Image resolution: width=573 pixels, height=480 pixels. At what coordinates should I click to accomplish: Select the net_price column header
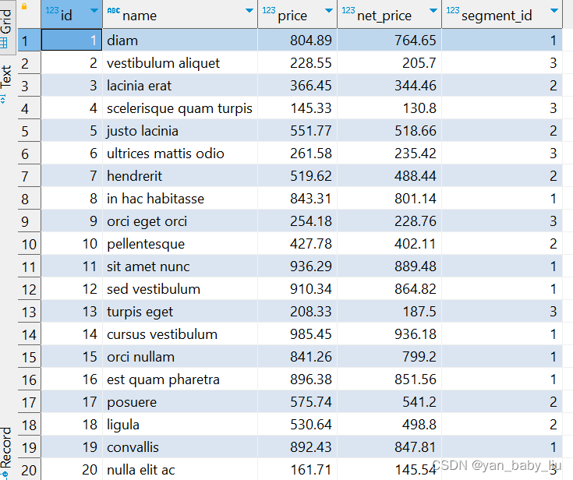(x=389, y=15)
